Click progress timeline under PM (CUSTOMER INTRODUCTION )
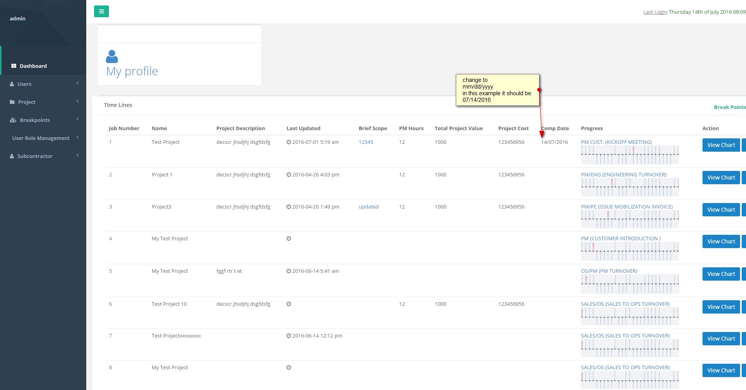Screen dimensions: 746x390 (630, 251)
